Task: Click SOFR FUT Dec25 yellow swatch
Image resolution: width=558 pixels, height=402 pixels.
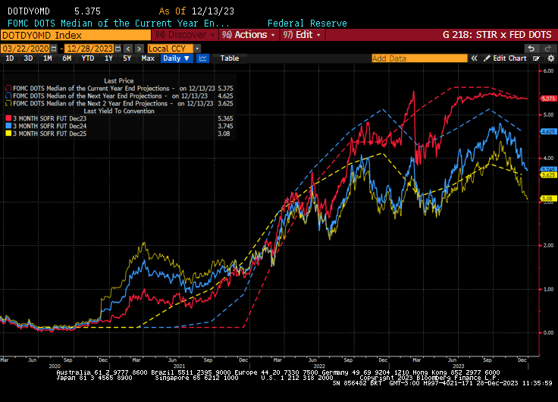Action: point(8,133)
